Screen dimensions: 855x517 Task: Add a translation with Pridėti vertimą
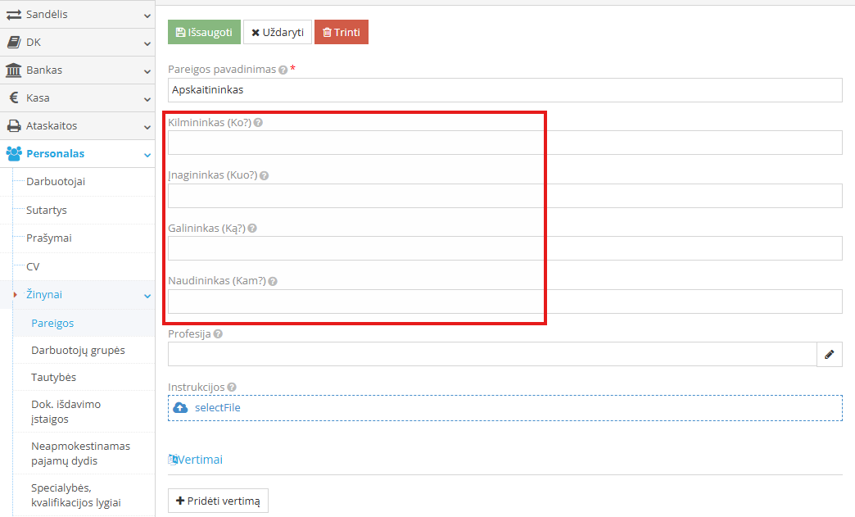point(218,501)
